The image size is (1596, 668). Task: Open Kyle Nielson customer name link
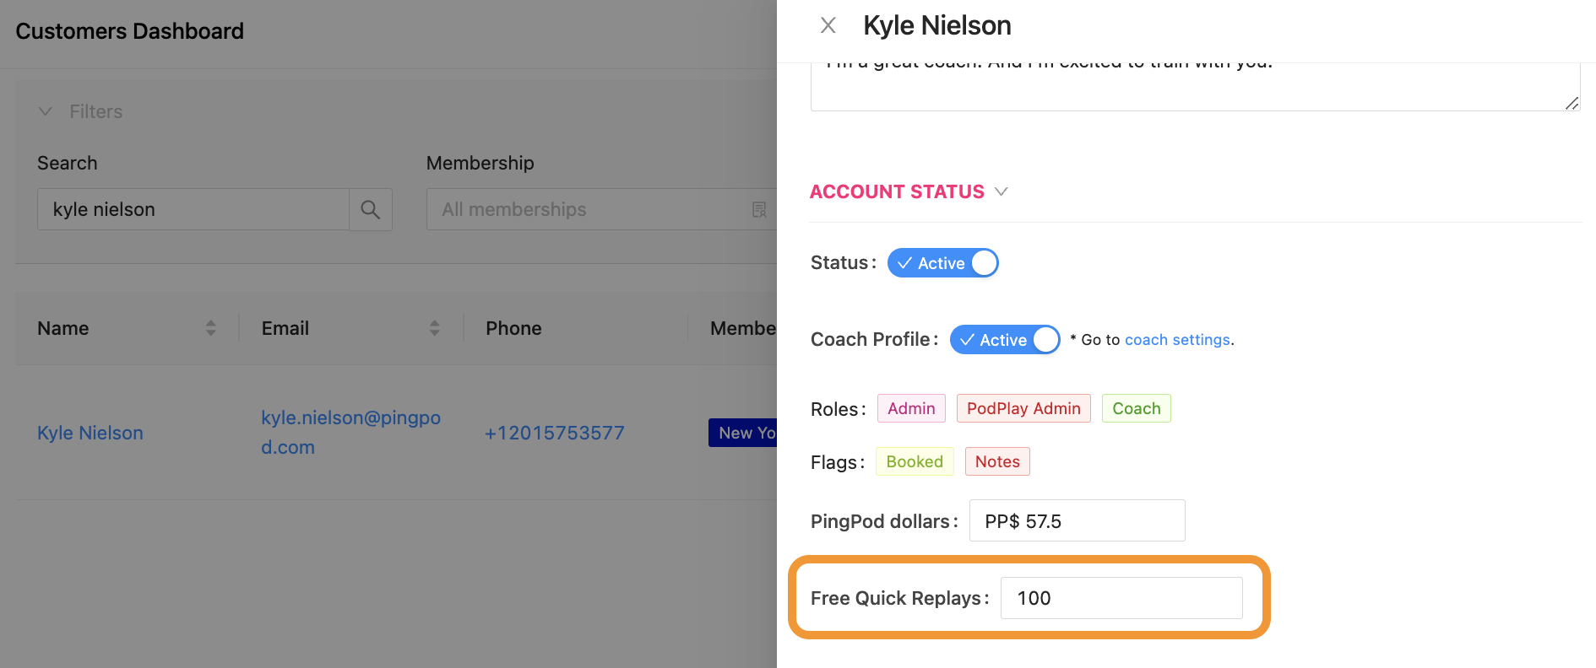(90, 433)
